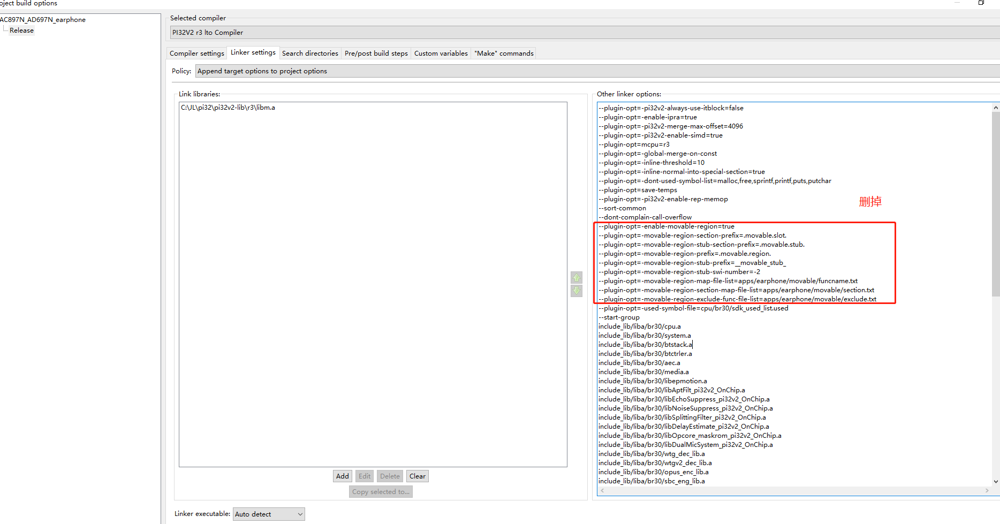
Task: Open the Custom variables tab
Action: 441,53
